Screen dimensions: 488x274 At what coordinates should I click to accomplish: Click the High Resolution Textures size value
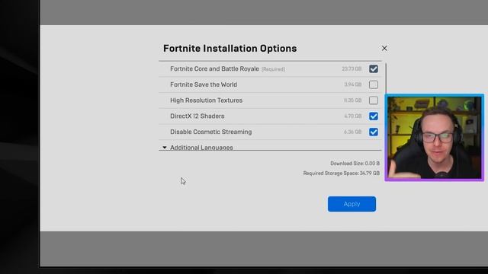[x=352, y=100]
